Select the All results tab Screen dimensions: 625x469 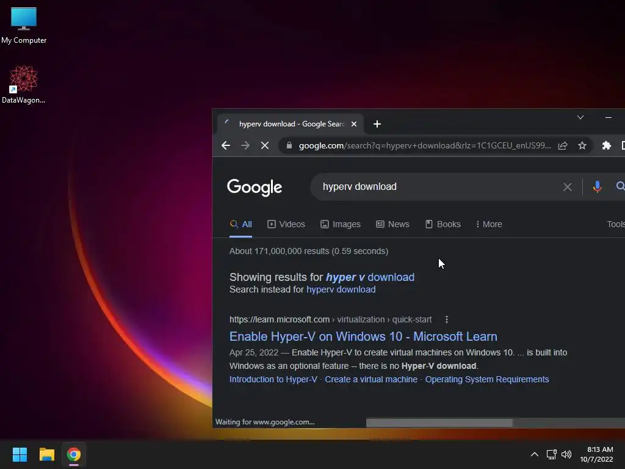point(240,224)
